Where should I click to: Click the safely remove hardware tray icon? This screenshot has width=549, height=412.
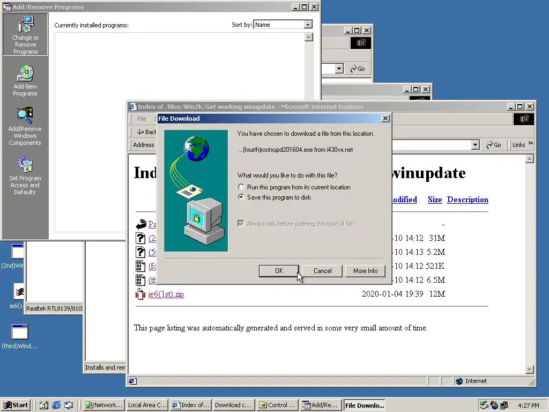tap(484, 406)
